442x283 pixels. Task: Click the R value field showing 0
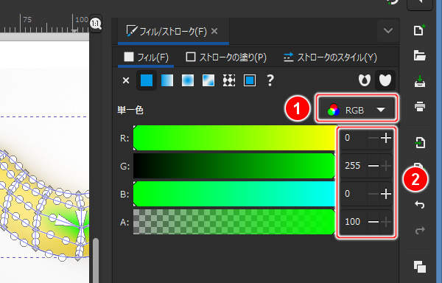coord(354,138)
